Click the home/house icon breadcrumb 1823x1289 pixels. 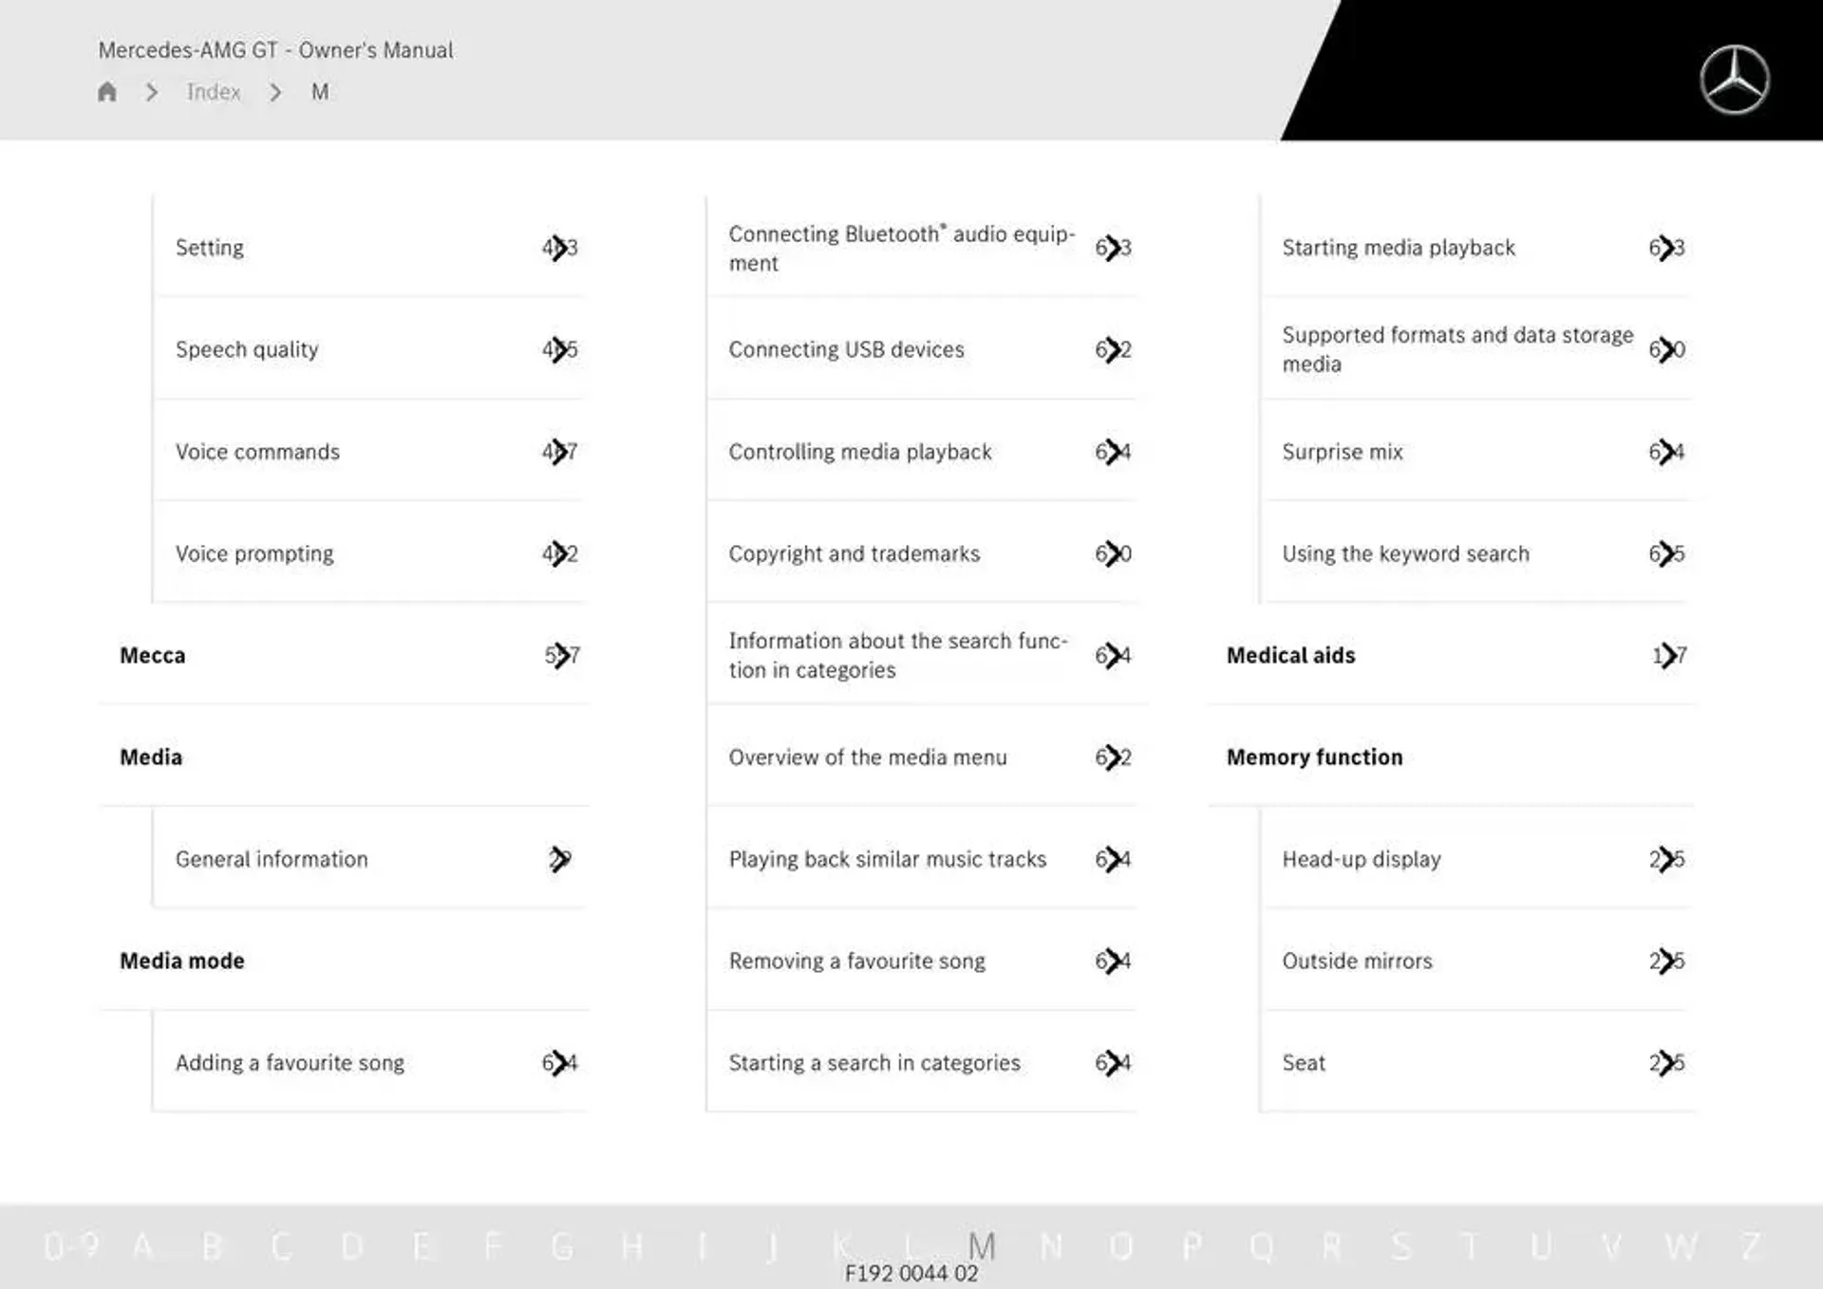(x=107, y=91)
